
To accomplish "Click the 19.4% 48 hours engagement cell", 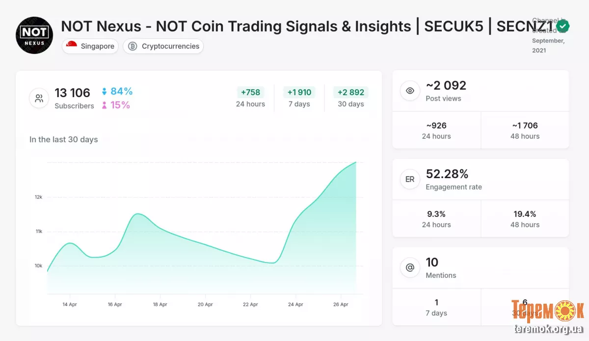I will (x=525, y=219).
